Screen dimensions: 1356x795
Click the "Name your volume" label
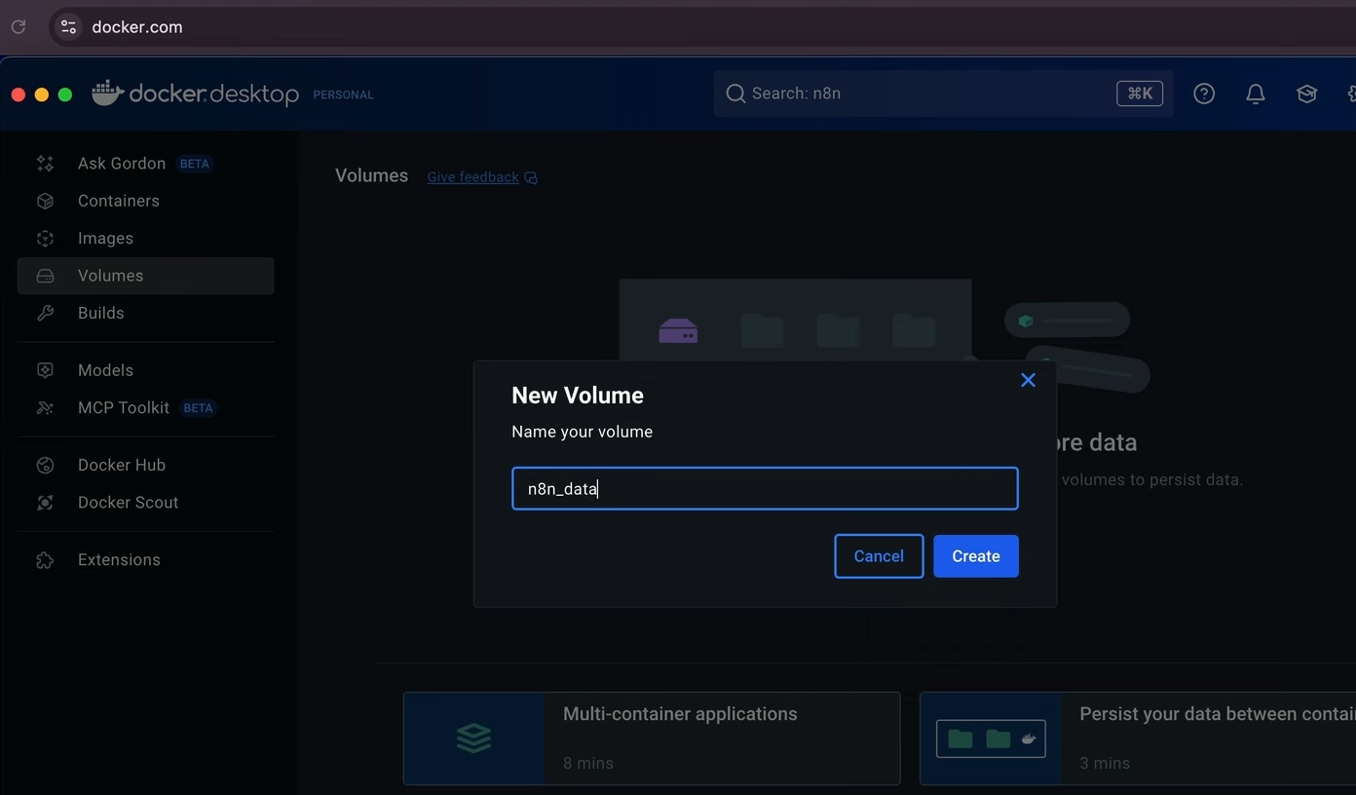coord(582,432)
